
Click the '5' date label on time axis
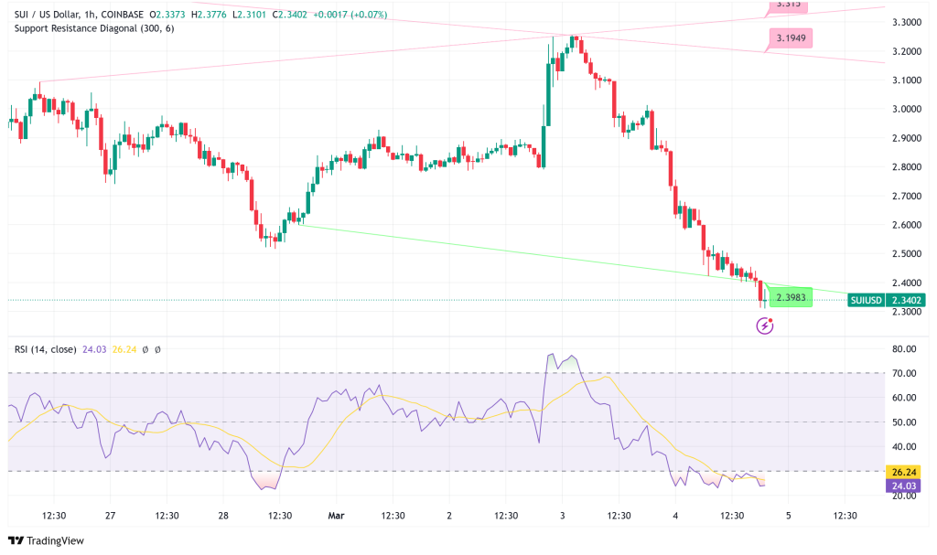coord(788,516)
